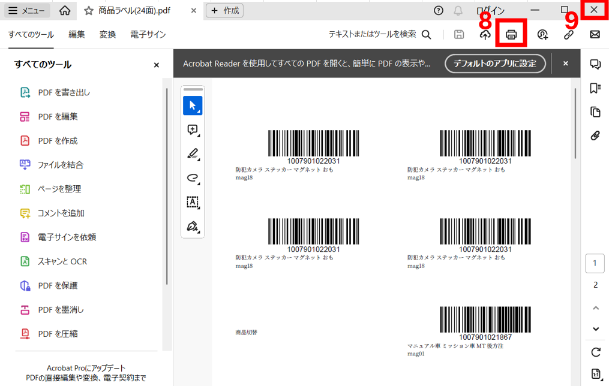
Task: Go to the next page down chevron
Action: (595, 329)
